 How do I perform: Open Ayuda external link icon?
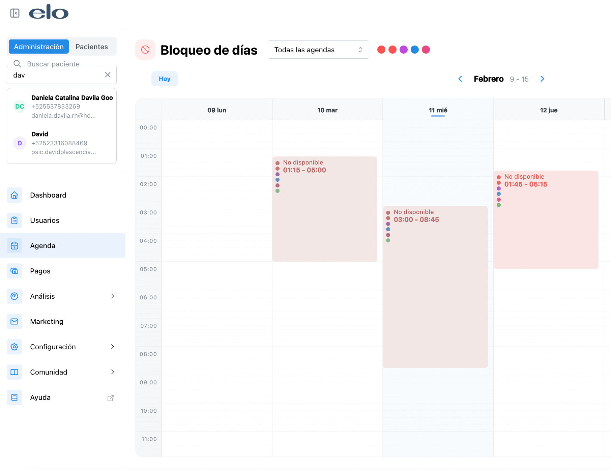click(x=110, y=398)
